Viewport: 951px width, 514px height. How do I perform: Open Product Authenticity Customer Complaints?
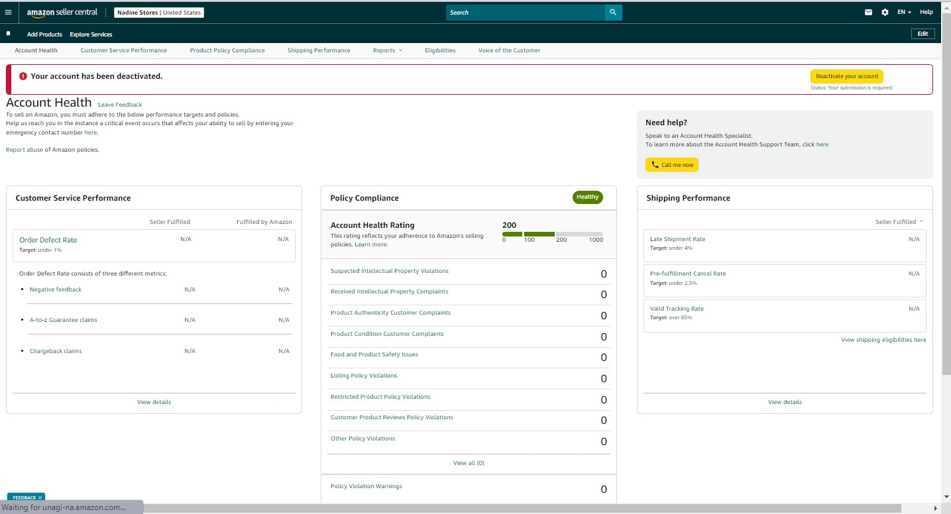[x=390, y=313]
